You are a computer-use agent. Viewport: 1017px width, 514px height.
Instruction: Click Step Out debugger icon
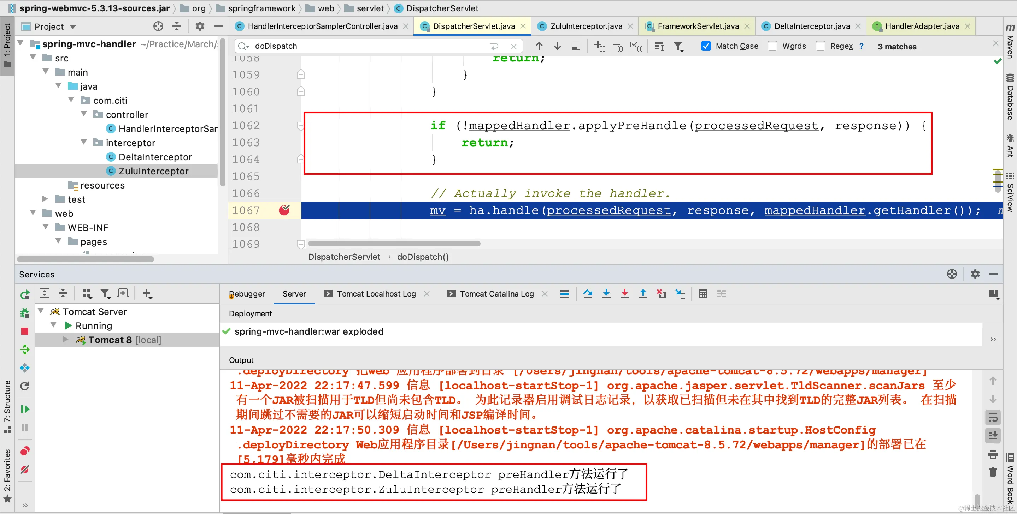point(643,294)
